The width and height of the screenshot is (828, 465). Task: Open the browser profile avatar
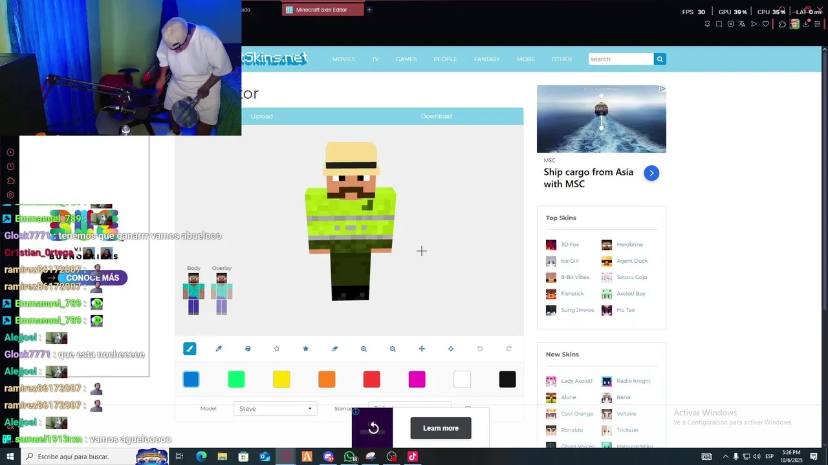794,24
